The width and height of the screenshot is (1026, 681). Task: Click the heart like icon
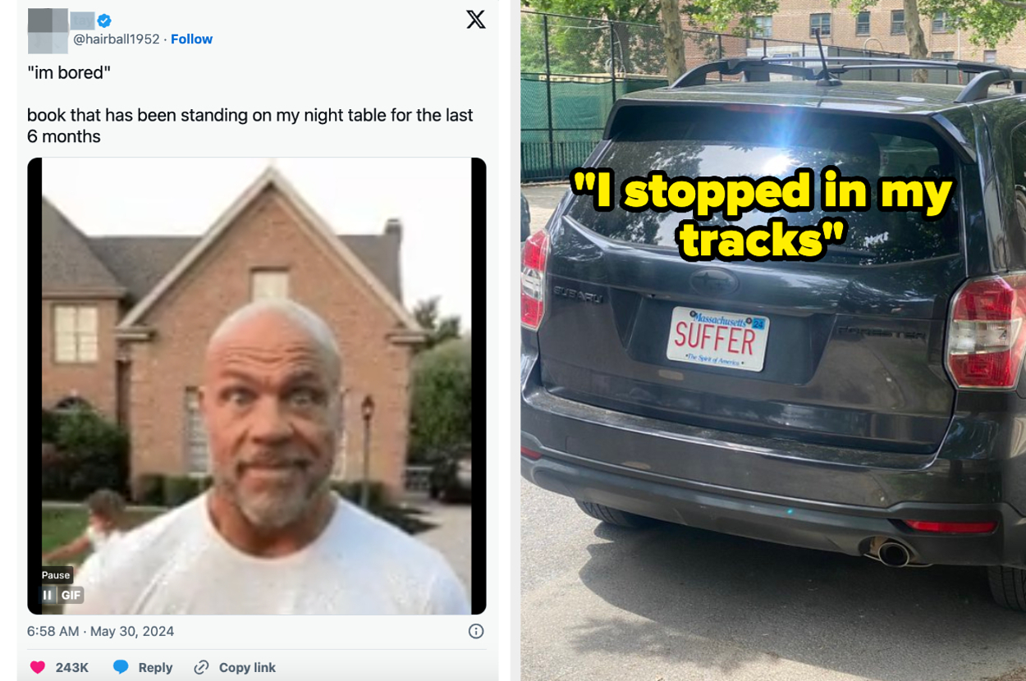tap(37, 667)
